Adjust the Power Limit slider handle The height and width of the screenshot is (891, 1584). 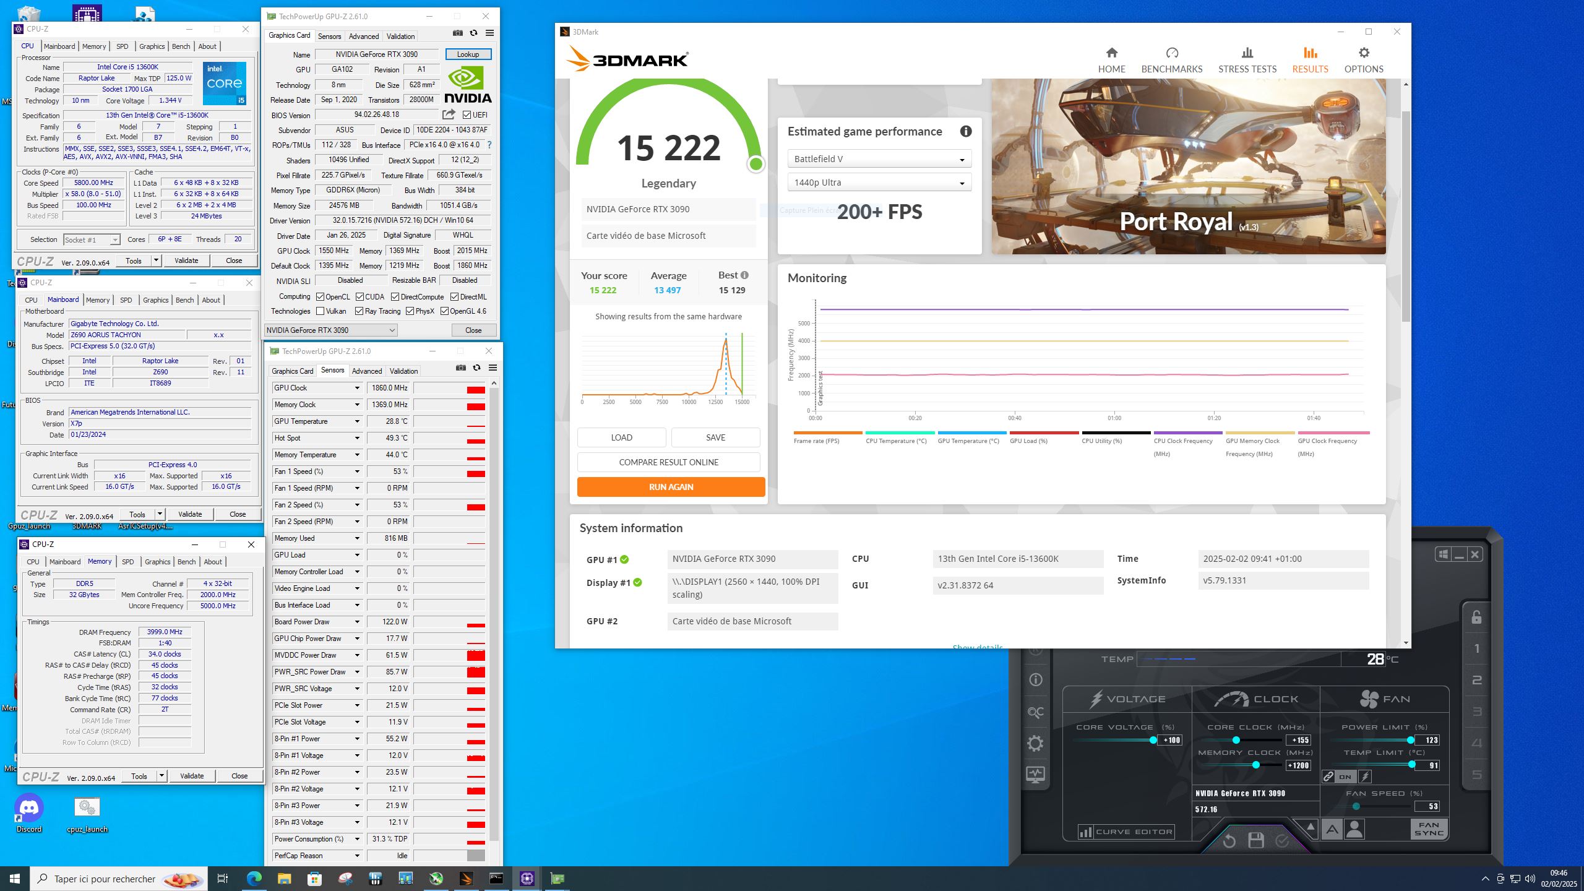[x=1411, y=740]
